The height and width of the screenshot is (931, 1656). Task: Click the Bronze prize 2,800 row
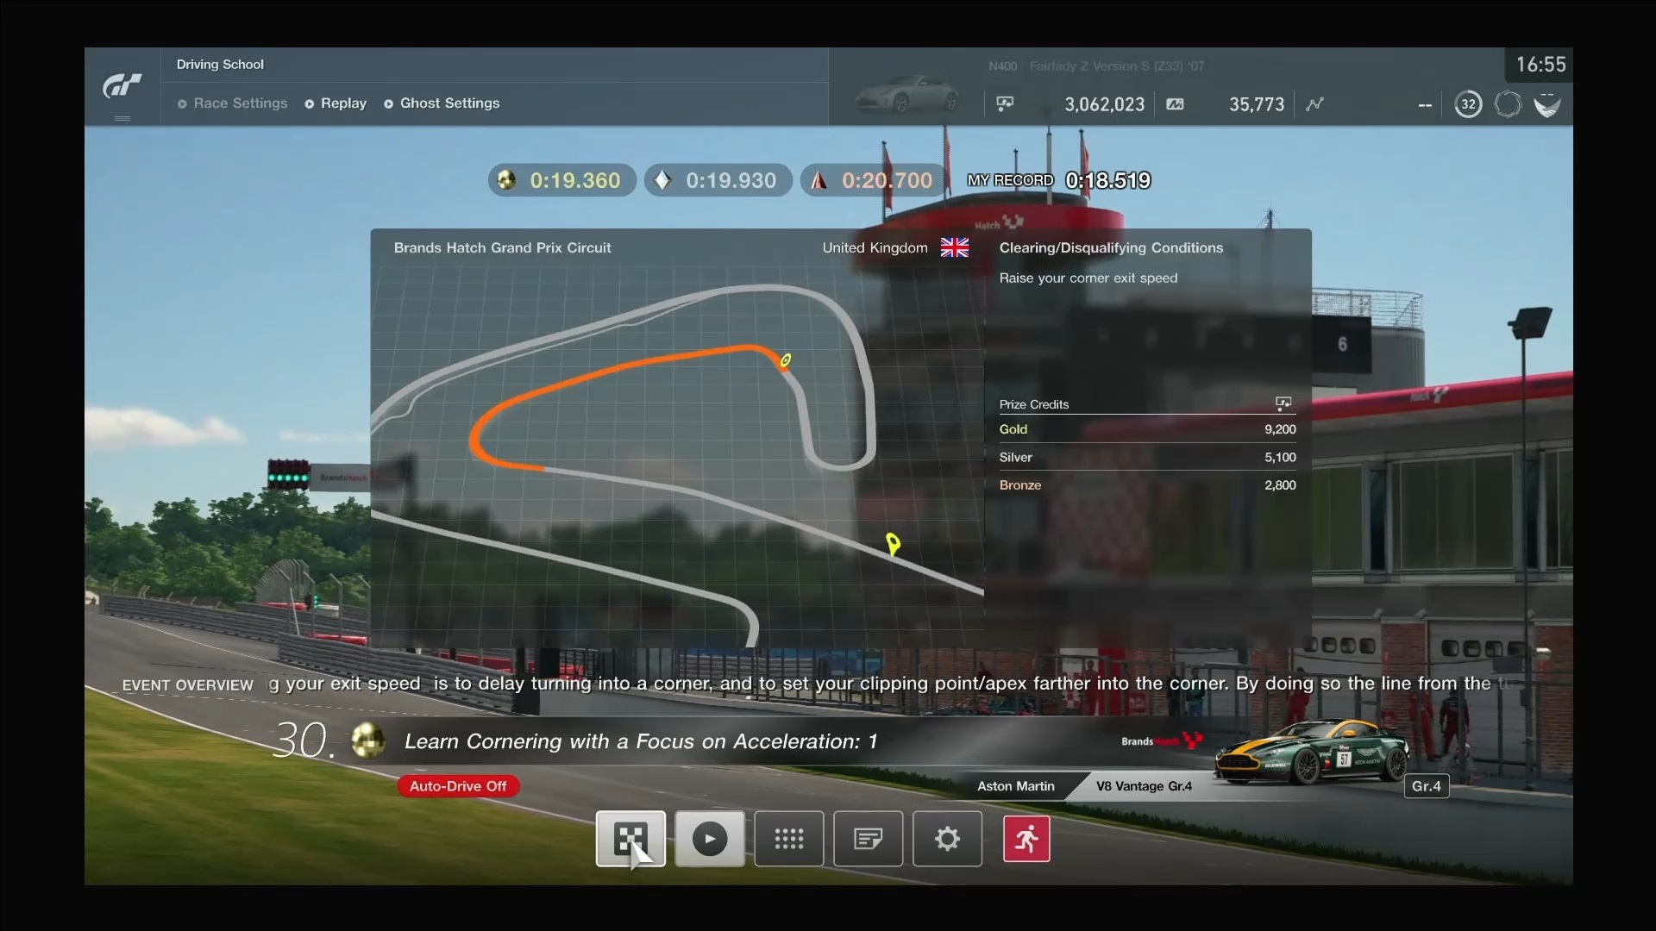(x=1147, y=484)
